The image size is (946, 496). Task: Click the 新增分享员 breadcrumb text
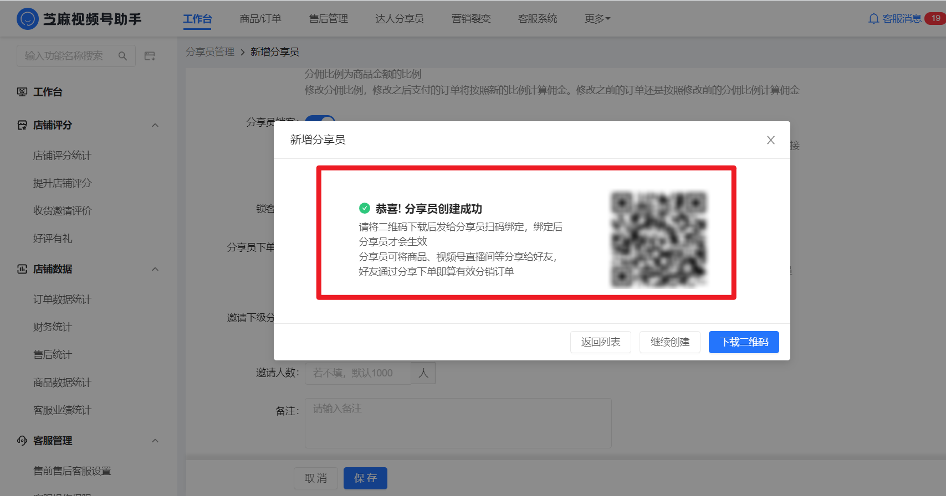click(x=275, y=52)
